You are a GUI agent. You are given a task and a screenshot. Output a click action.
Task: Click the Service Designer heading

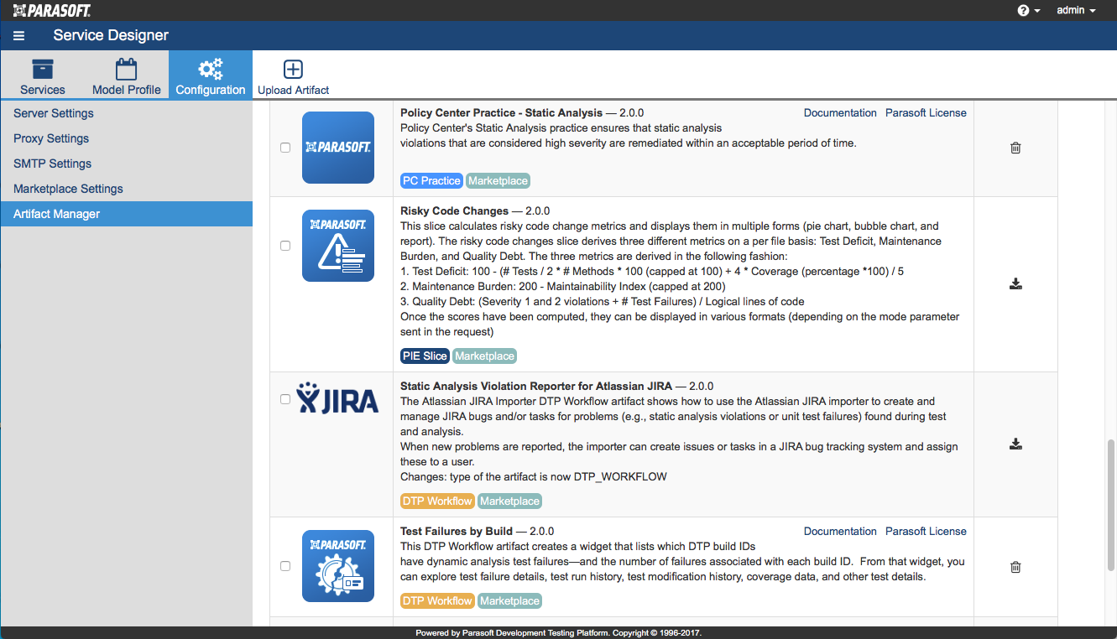[x=111, y=35]
